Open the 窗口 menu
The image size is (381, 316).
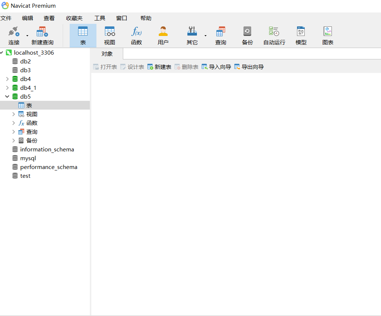coord(121,18)
